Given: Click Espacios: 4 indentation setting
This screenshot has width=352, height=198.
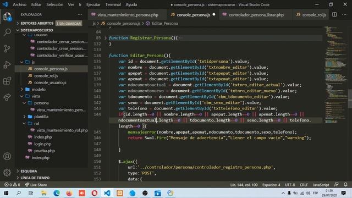Looking at the screenshot, I should pos(271,185).
